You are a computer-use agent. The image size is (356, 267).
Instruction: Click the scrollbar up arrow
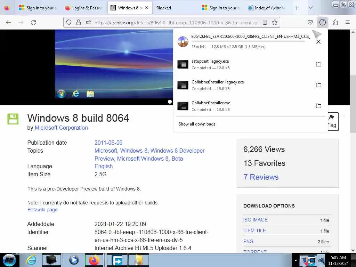coord(353,32)
